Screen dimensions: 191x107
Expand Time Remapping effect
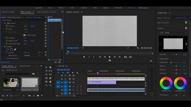point(2,58)
